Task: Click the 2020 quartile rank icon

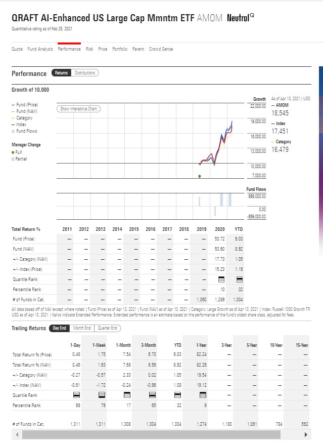Action: (x=221, y=279)
